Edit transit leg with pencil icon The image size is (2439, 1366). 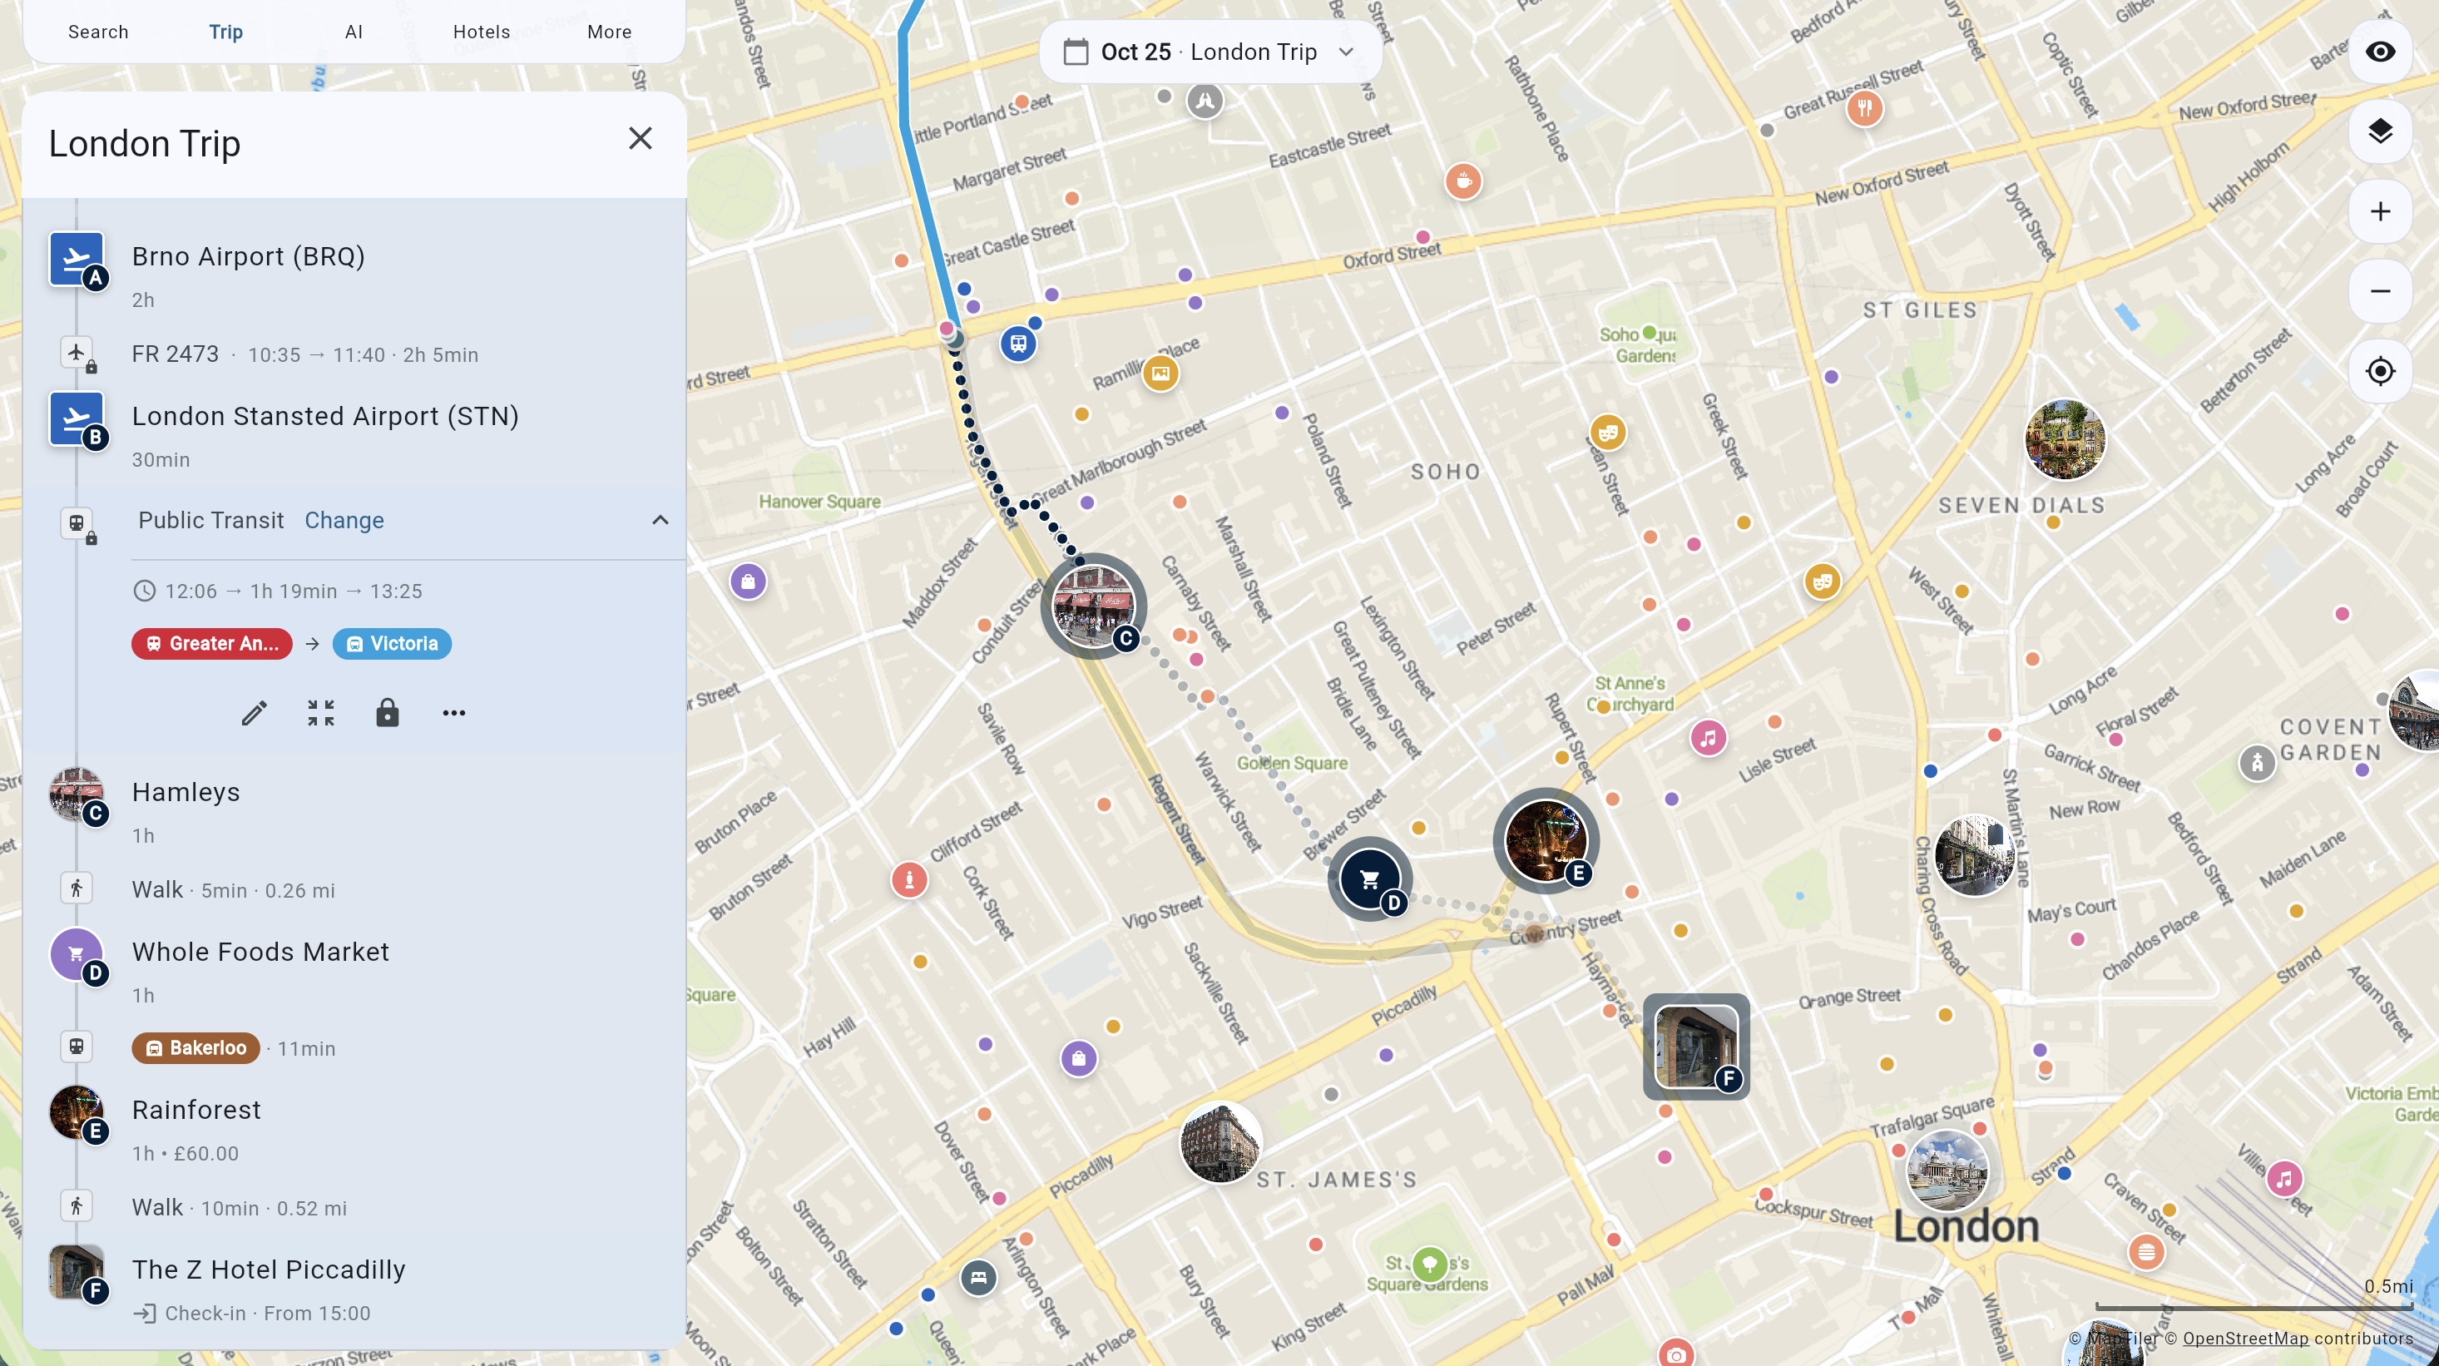pos(254,713)
